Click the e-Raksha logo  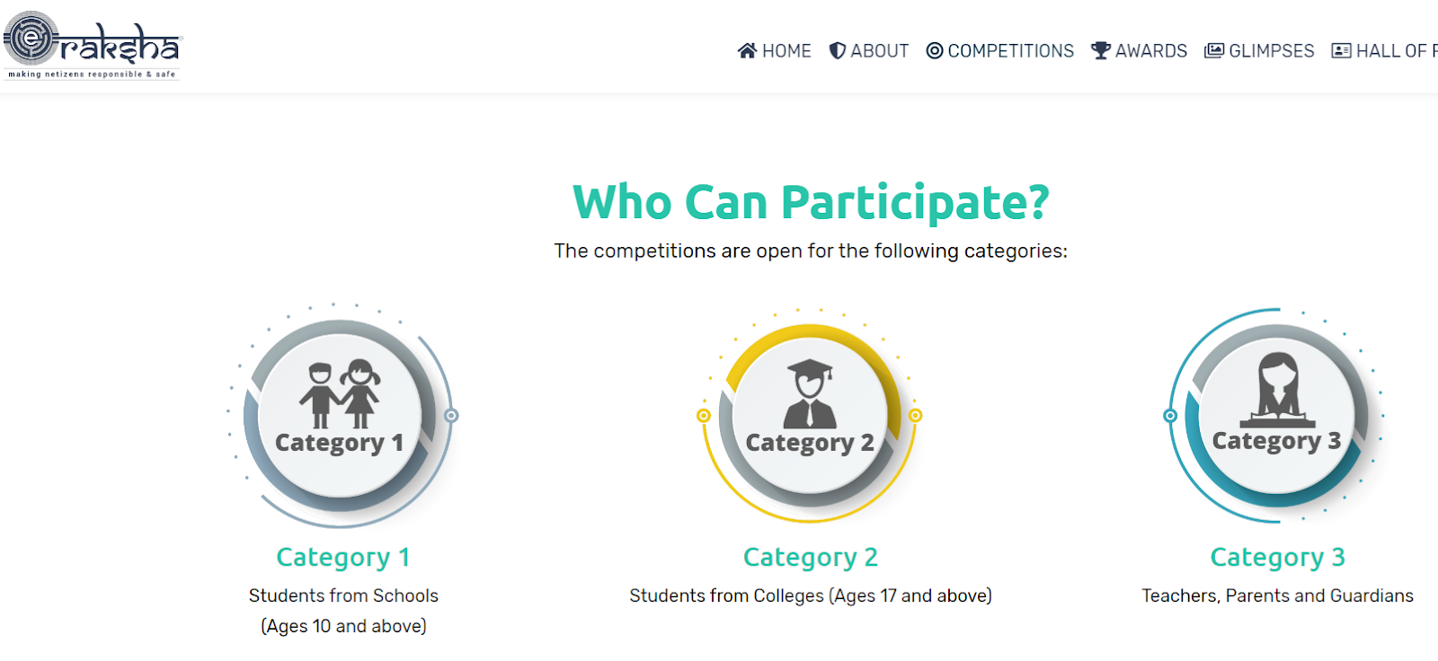point(92,45)
